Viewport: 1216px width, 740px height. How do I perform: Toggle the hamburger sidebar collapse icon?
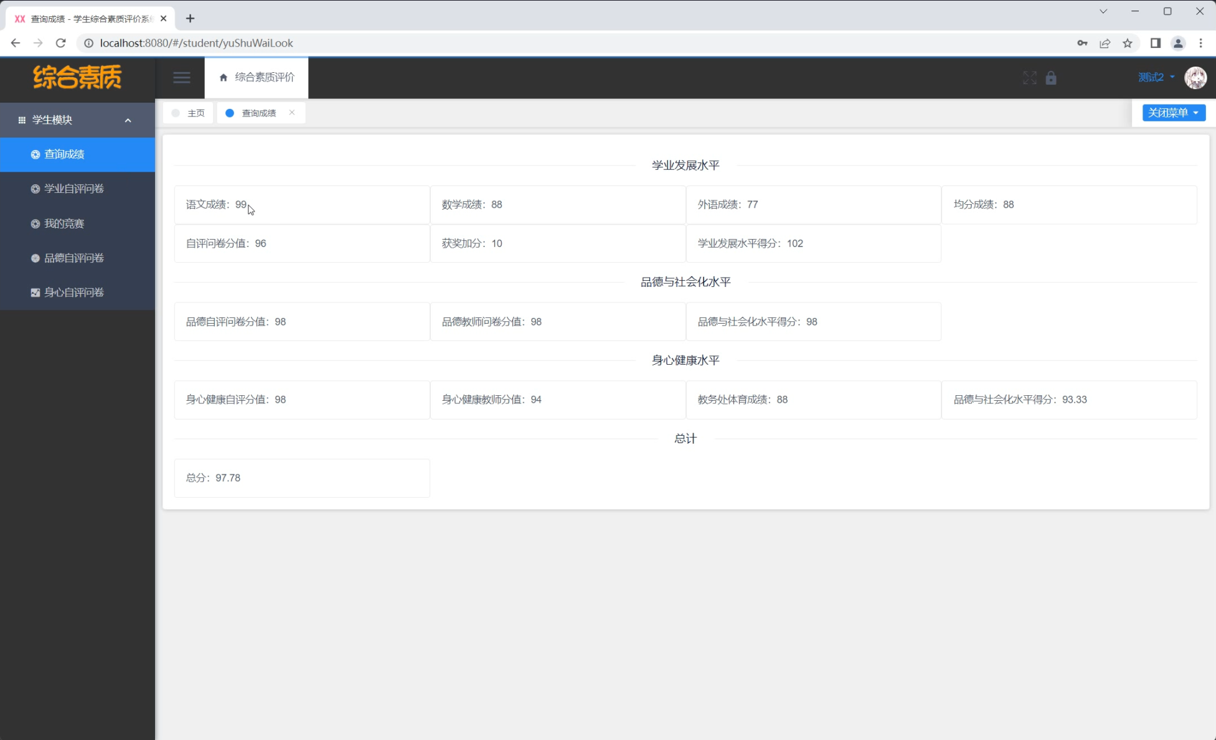(182, 78)
